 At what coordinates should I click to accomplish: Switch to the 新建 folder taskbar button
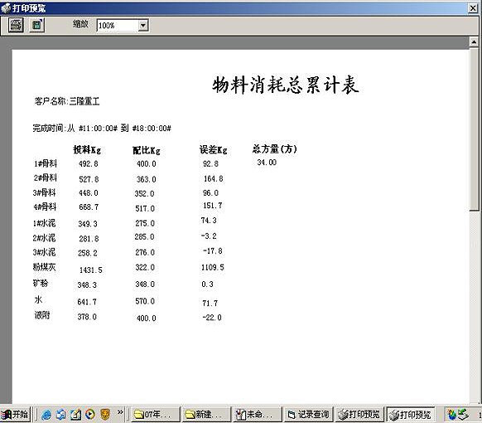click(206, 415)
